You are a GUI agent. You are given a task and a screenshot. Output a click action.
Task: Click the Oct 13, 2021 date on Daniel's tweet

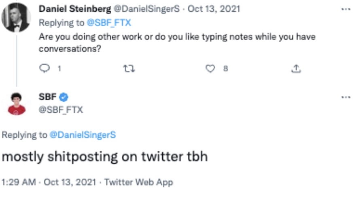click(x=214, y=9)
